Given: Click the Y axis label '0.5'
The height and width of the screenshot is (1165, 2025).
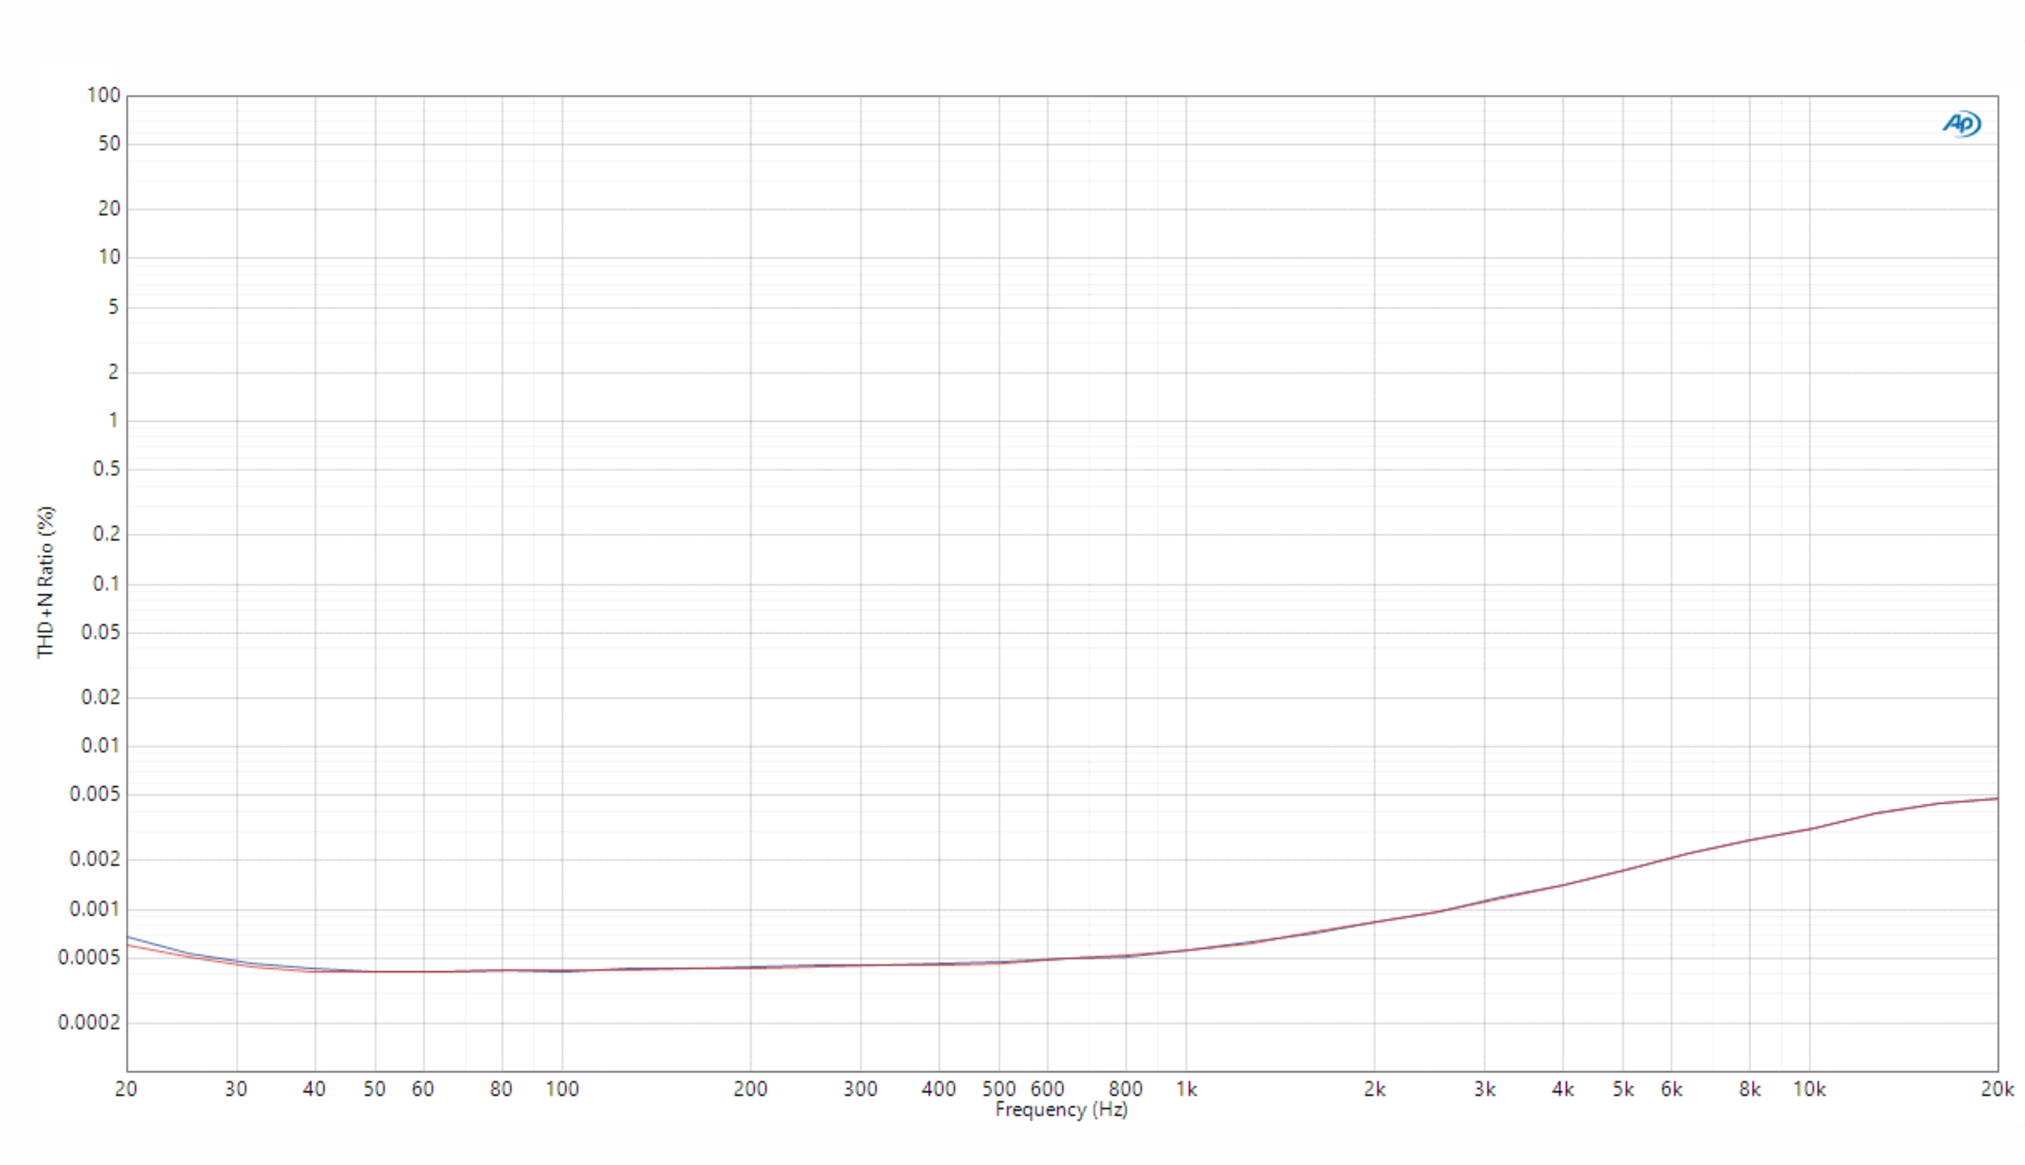Looking at the screenshot, I should click(x=106, y=469).
